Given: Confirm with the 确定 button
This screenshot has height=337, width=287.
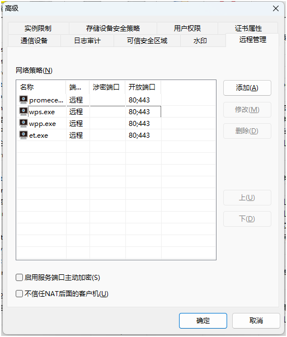Looking at the screenshot, I should coord(203,321).
